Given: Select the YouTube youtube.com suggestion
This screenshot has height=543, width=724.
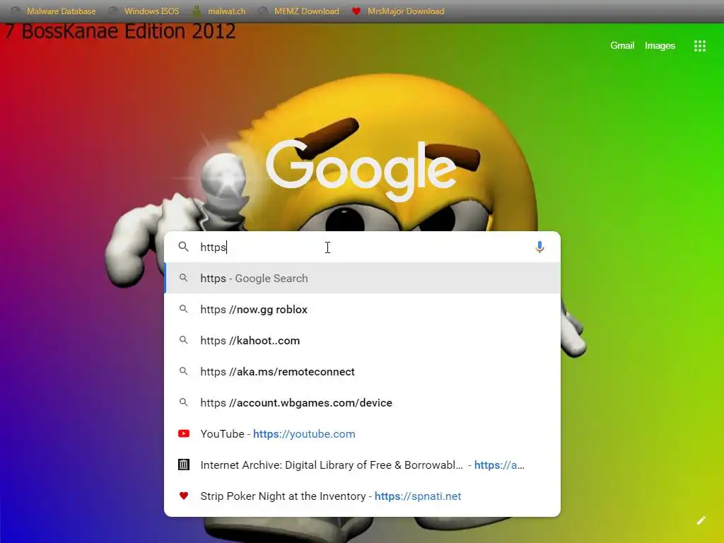Looking at the screenshot, I should pos(362,433).
